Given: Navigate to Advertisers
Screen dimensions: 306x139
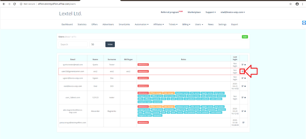Looking at the screenshot, I should (x=108, y=24).
